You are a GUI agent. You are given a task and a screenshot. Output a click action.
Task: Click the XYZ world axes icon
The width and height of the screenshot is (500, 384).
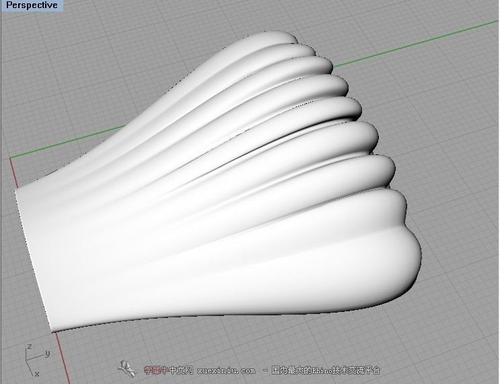point(37,360)
